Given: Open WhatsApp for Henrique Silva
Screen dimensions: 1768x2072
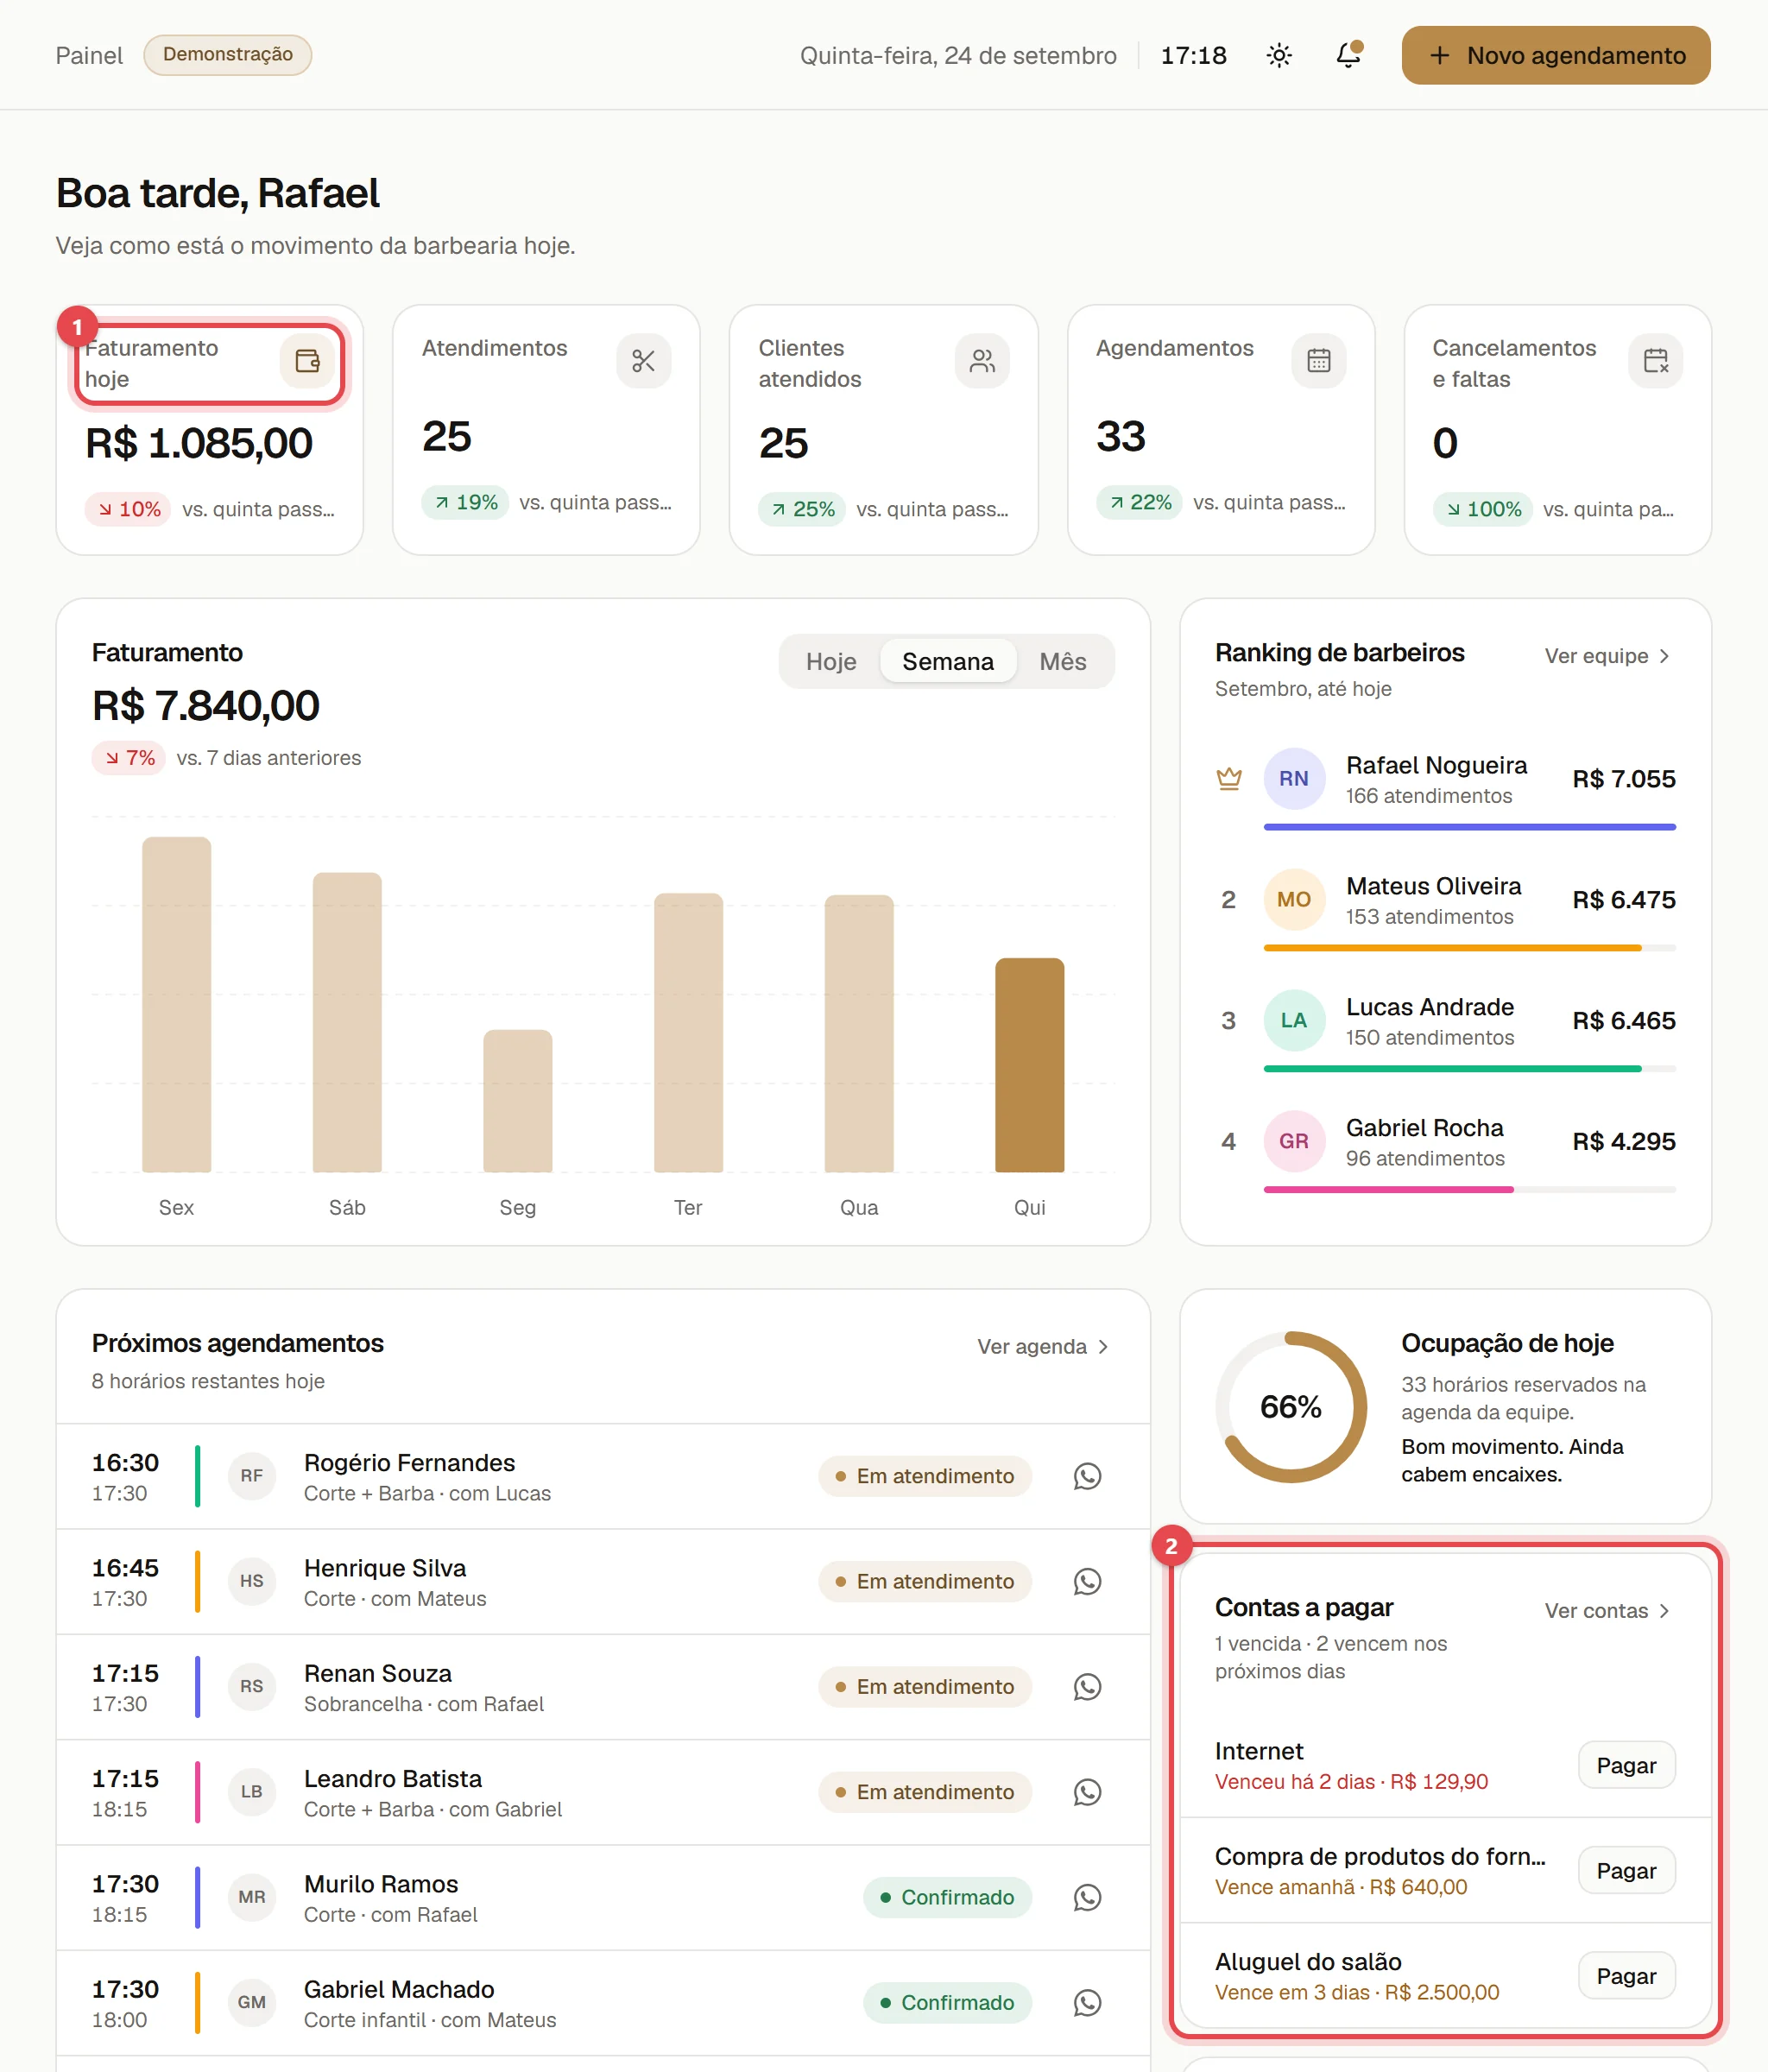Looking at the screenshot, I should pos(1087,1582).
